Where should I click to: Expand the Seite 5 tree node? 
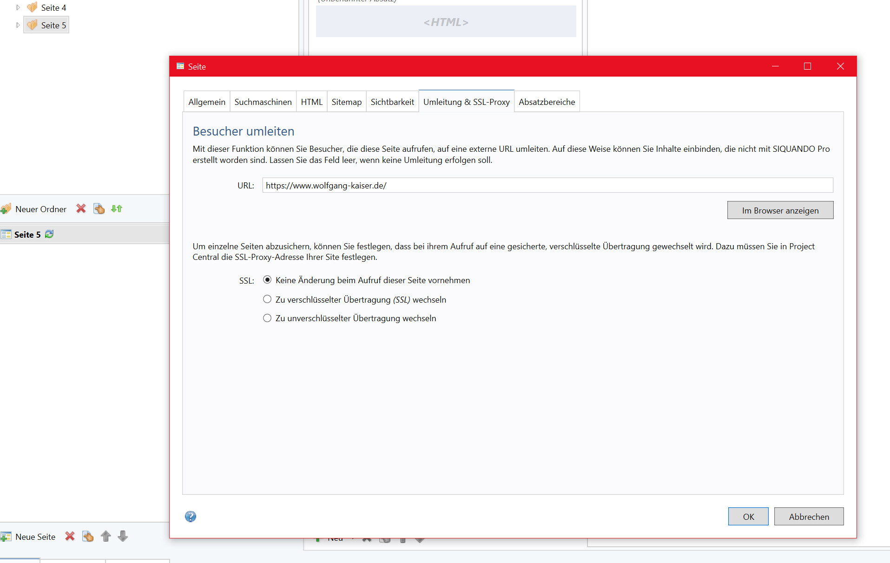pos(18,25)
